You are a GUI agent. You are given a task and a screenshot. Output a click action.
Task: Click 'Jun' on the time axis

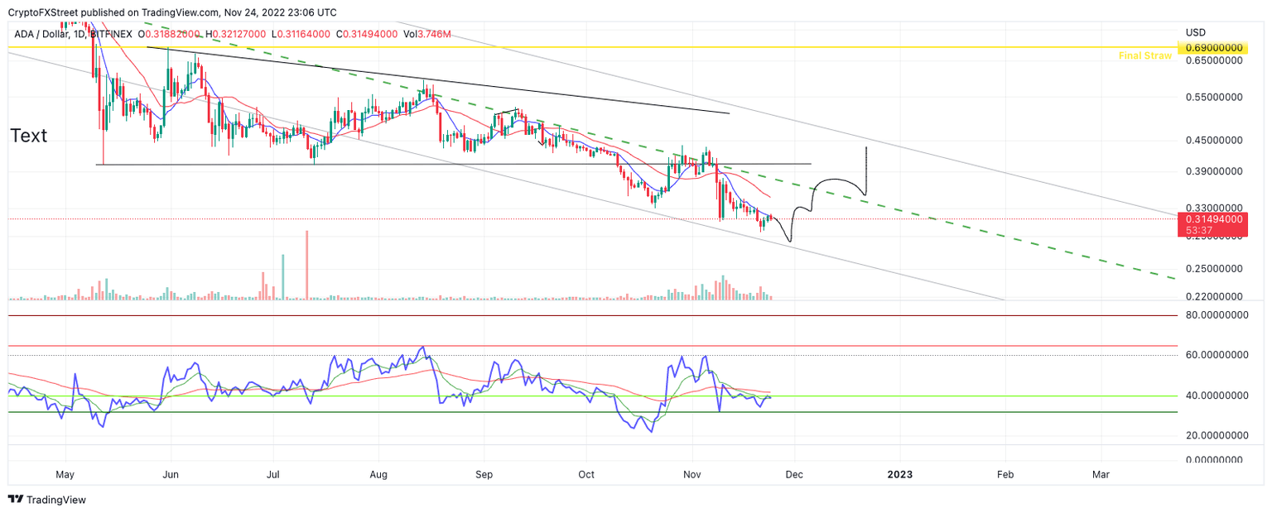(170, 475)
